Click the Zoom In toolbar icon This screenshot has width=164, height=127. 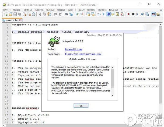(77, 14)
